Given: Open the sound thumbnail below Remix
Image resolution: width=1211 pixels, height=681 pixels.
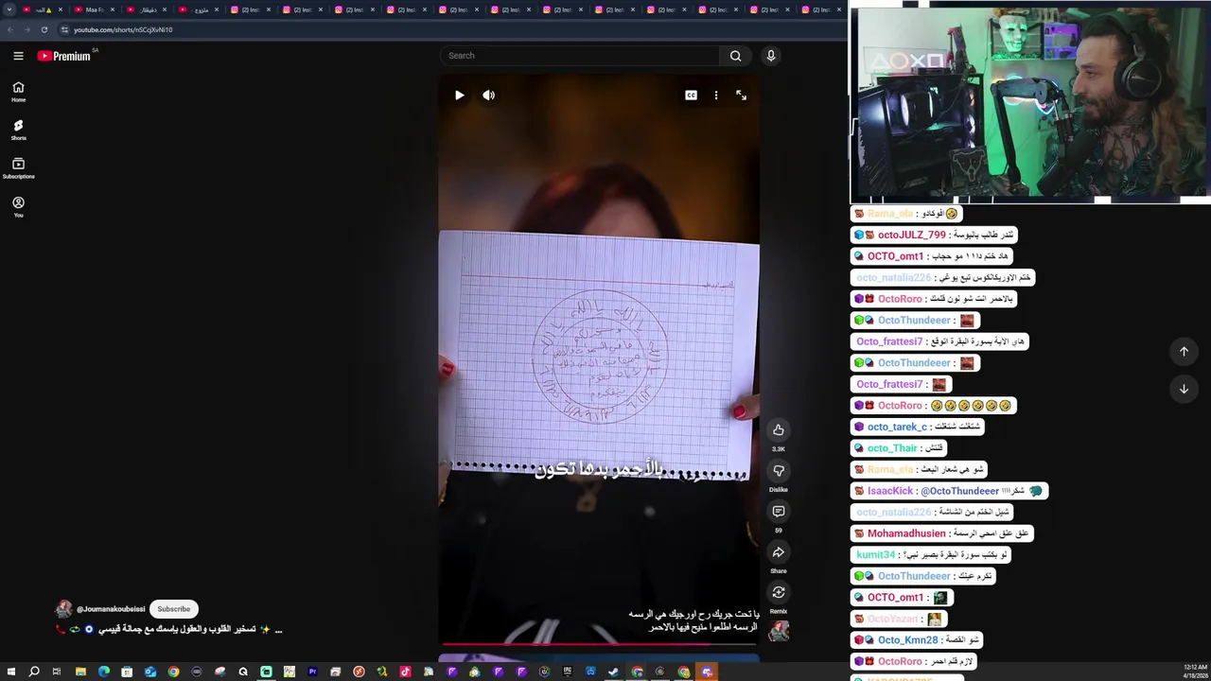Looking at the screenshot, I should [779, 631].
